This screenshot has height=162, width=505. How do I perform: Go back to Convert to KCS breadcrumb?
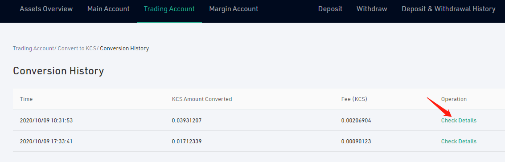coord(77,49)
